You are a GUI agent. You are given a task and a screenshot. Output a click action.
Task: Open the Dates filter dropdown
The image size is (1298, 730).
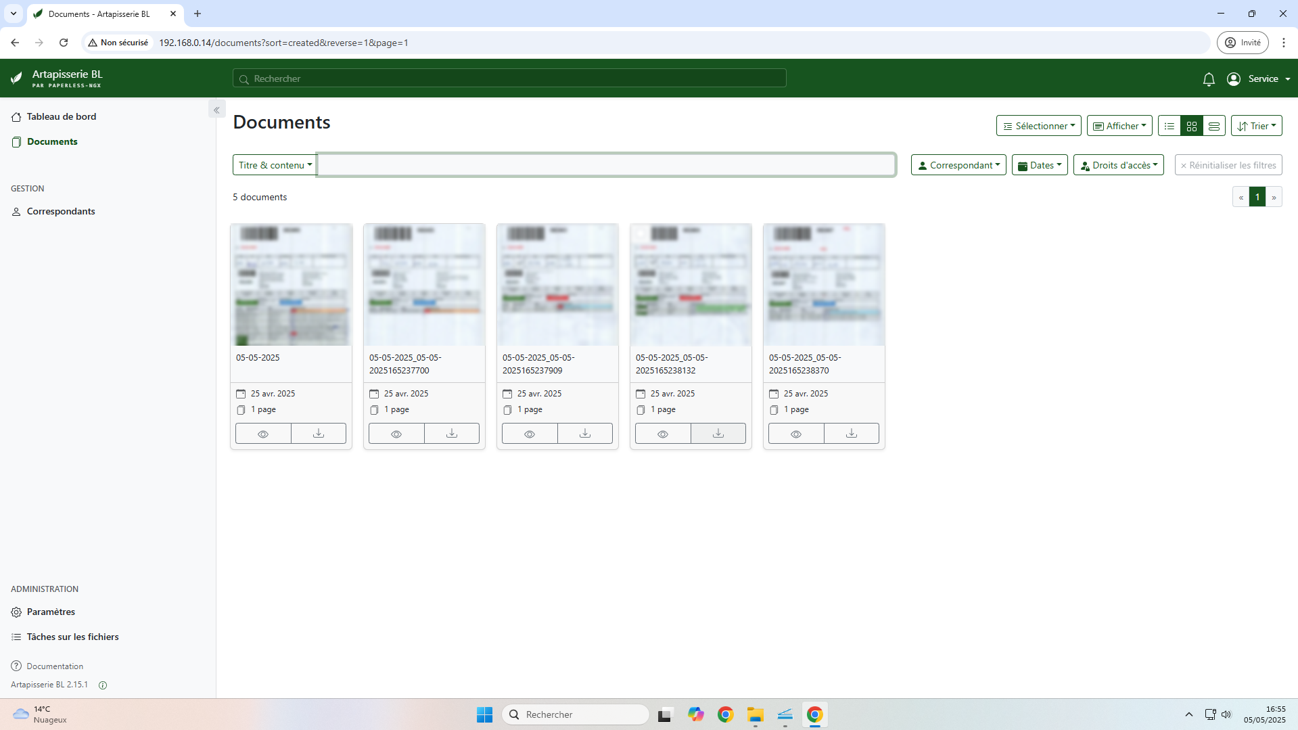pos(1040,165)
